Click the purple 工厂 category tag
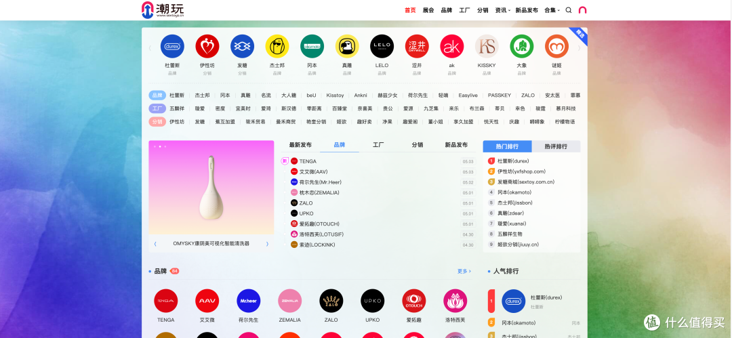The height and width of the screenshot is (338, 732). [157, 108]
